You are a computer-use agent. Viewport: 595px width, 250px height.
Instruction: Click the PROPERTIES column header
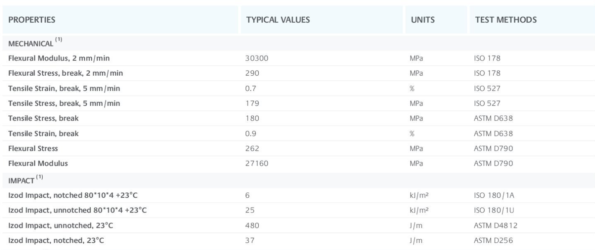(32, 20)
